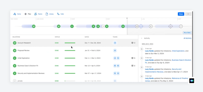Viewport: 203px width, 92px height.
Task: Toggle Proposal Review row visibility icon
Action: [x=15, y=50]
